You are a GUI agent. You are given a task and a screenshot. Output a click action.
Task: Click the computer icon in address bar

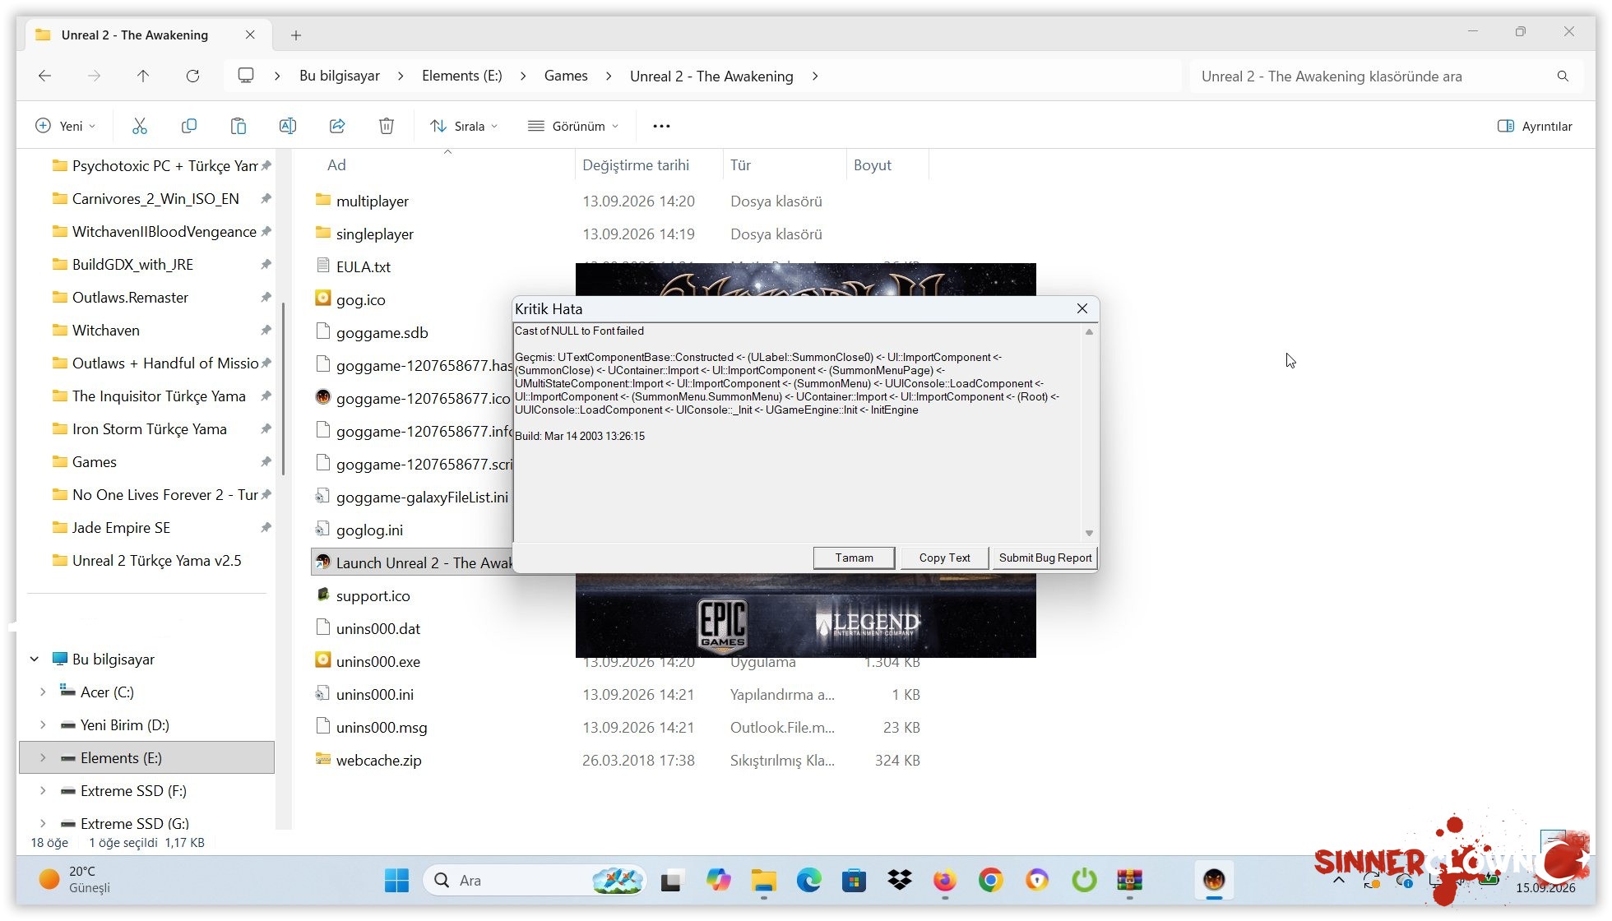pos(245,76)
